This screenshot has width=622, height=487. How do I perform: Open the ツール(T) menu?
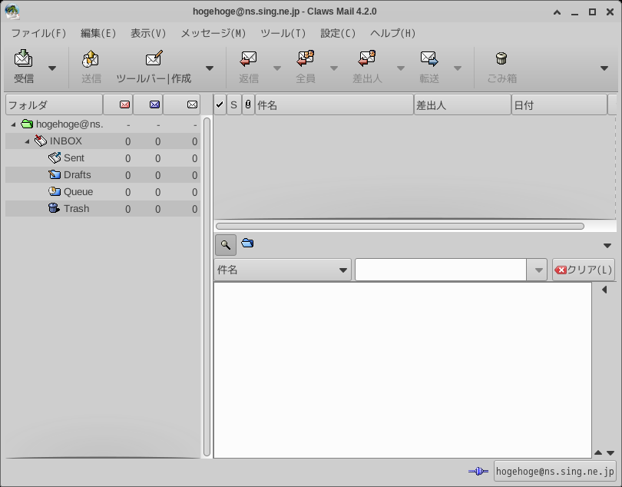pyautogui.click(x=283, y=33)
